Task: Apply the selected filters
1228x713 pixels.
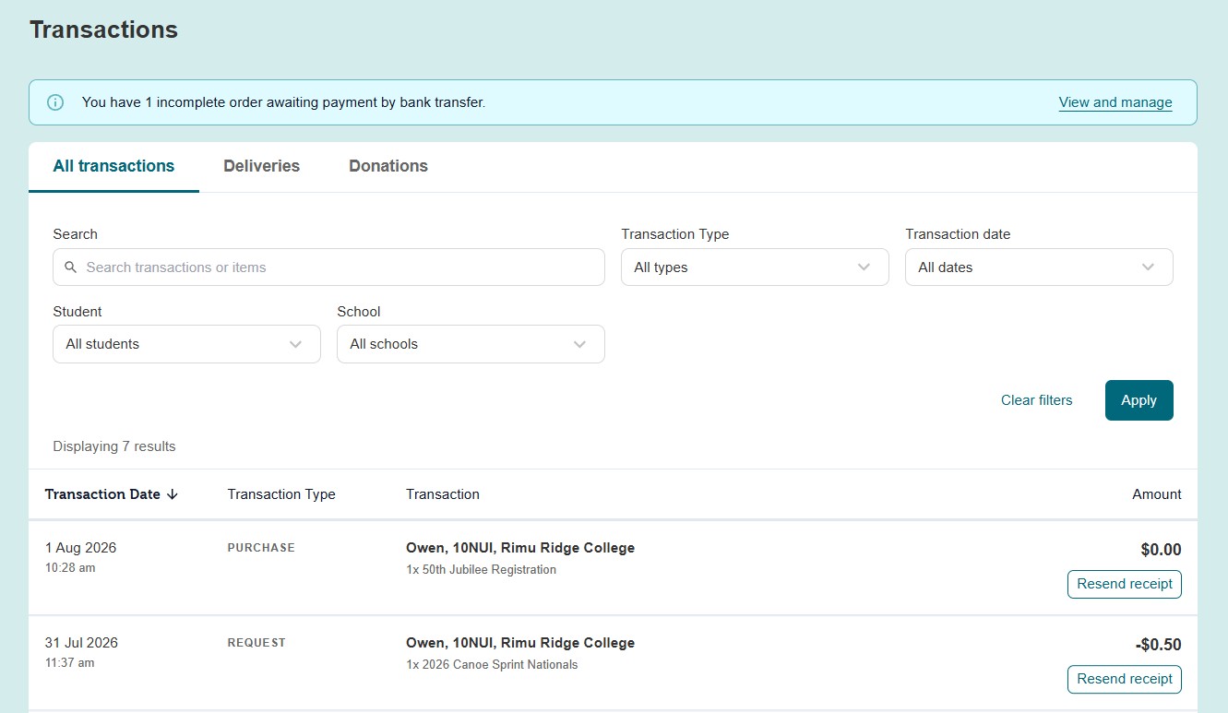Action: coord(1139,400)
